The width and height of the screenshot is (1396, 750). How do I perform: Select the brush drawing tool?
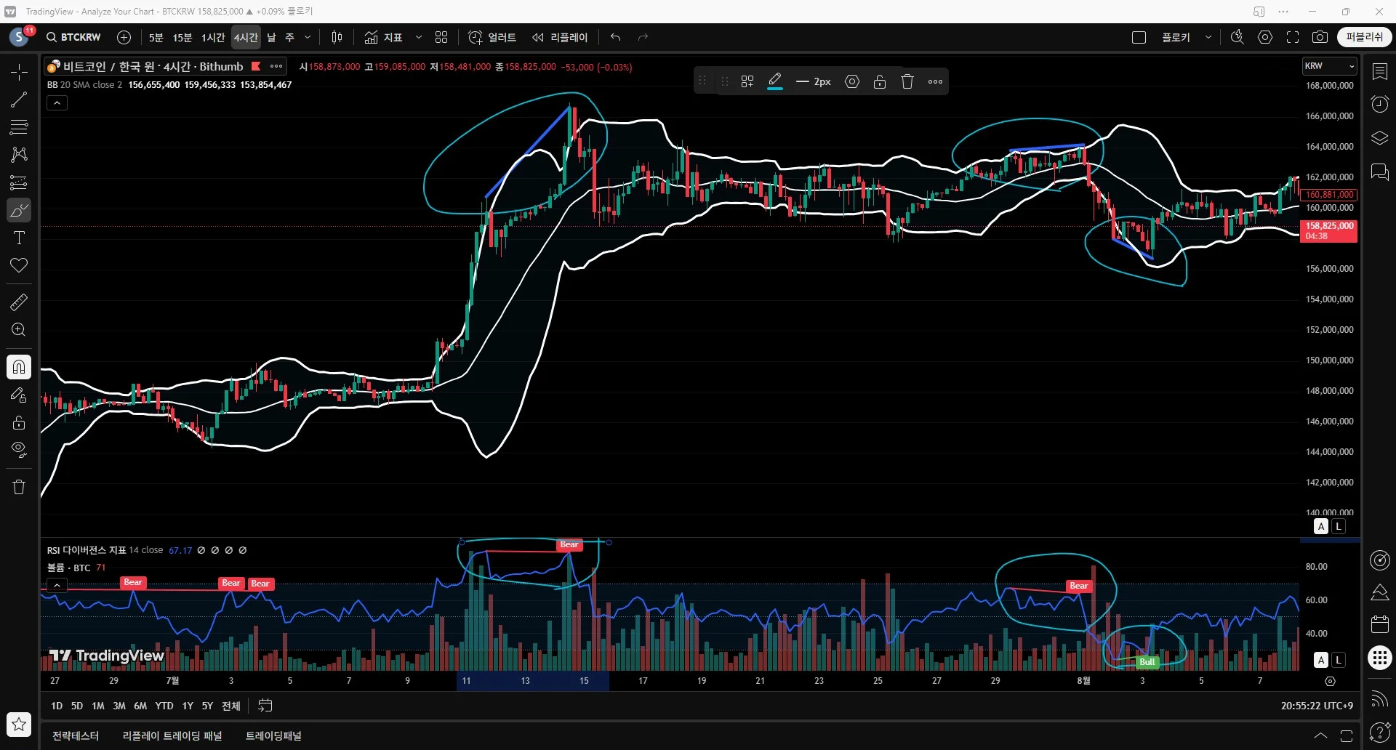coord(19,211)
